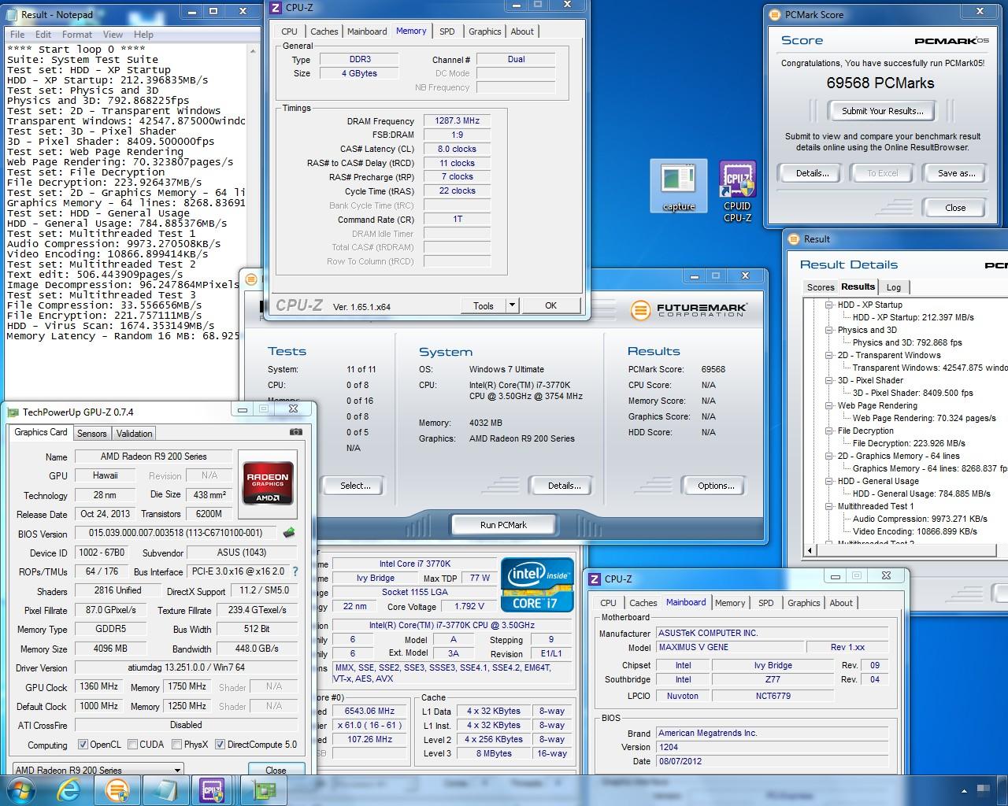Collapse the 3D - Pixel Shader node
Viewport: 1008px width, 806px height.
tap(828, 380)
